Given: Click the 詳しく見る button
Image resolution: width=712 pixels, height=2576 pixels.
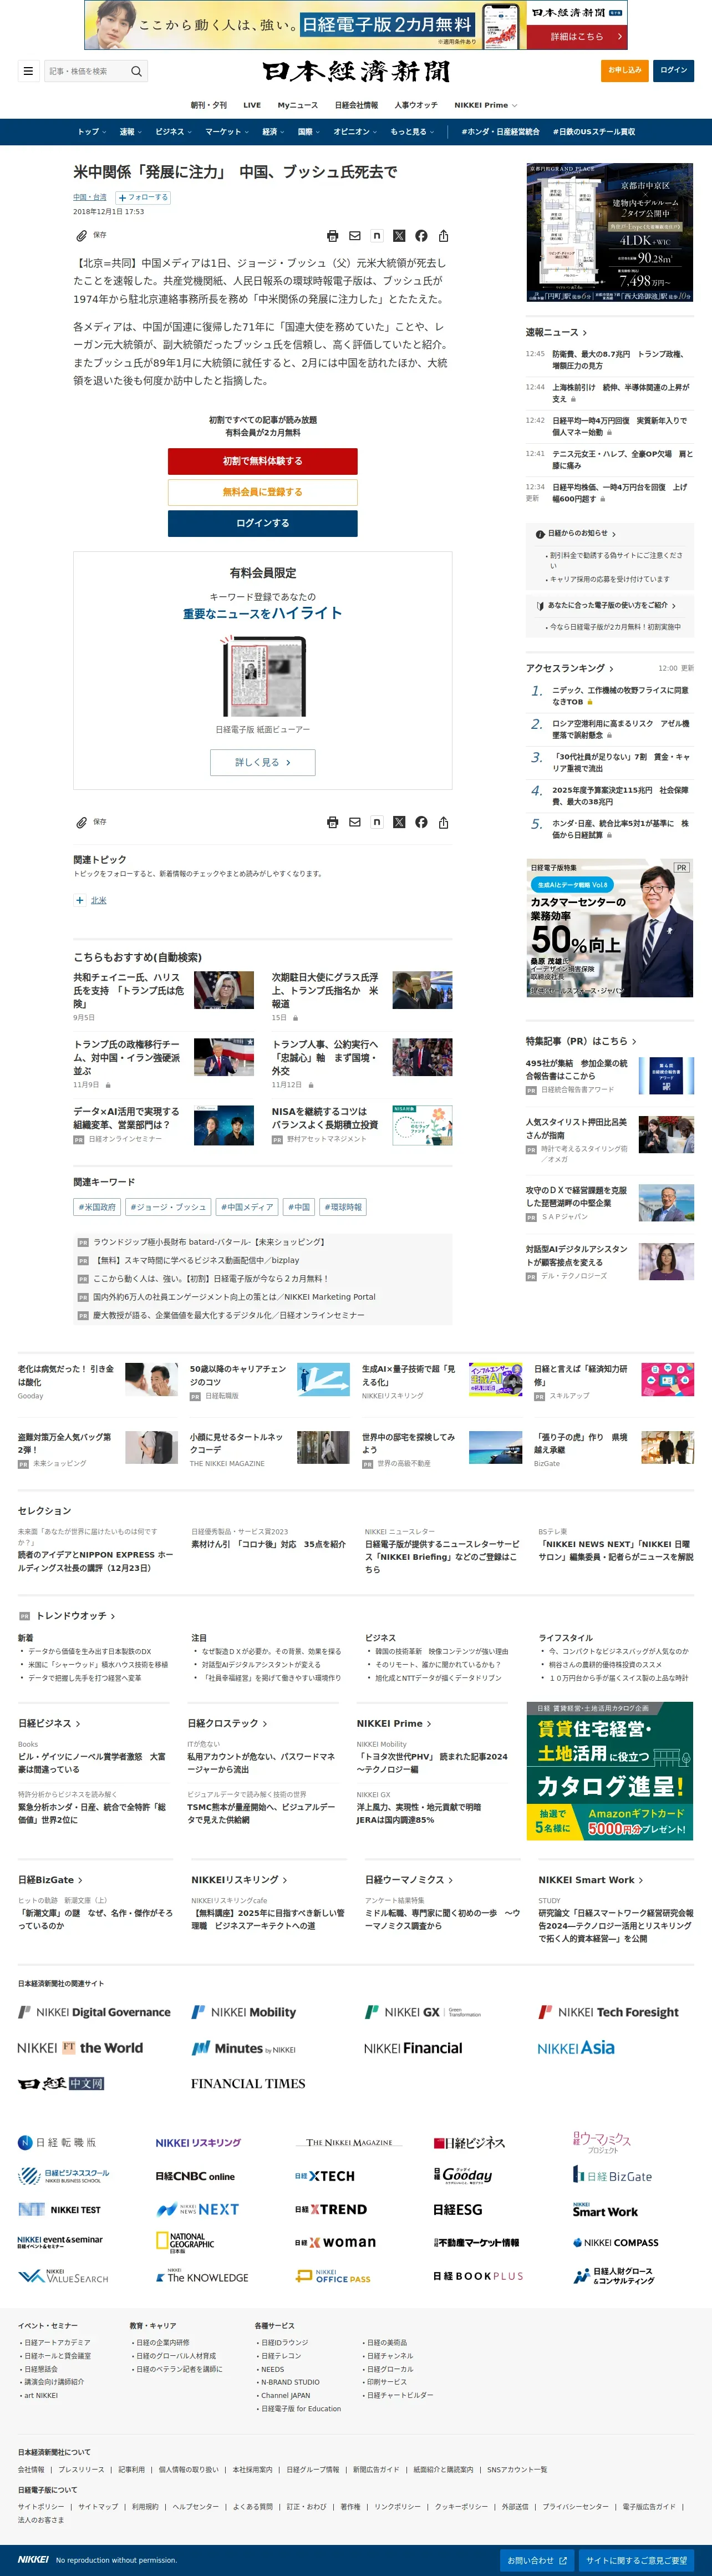Looking at the screenshot, I should coord(262,762).
